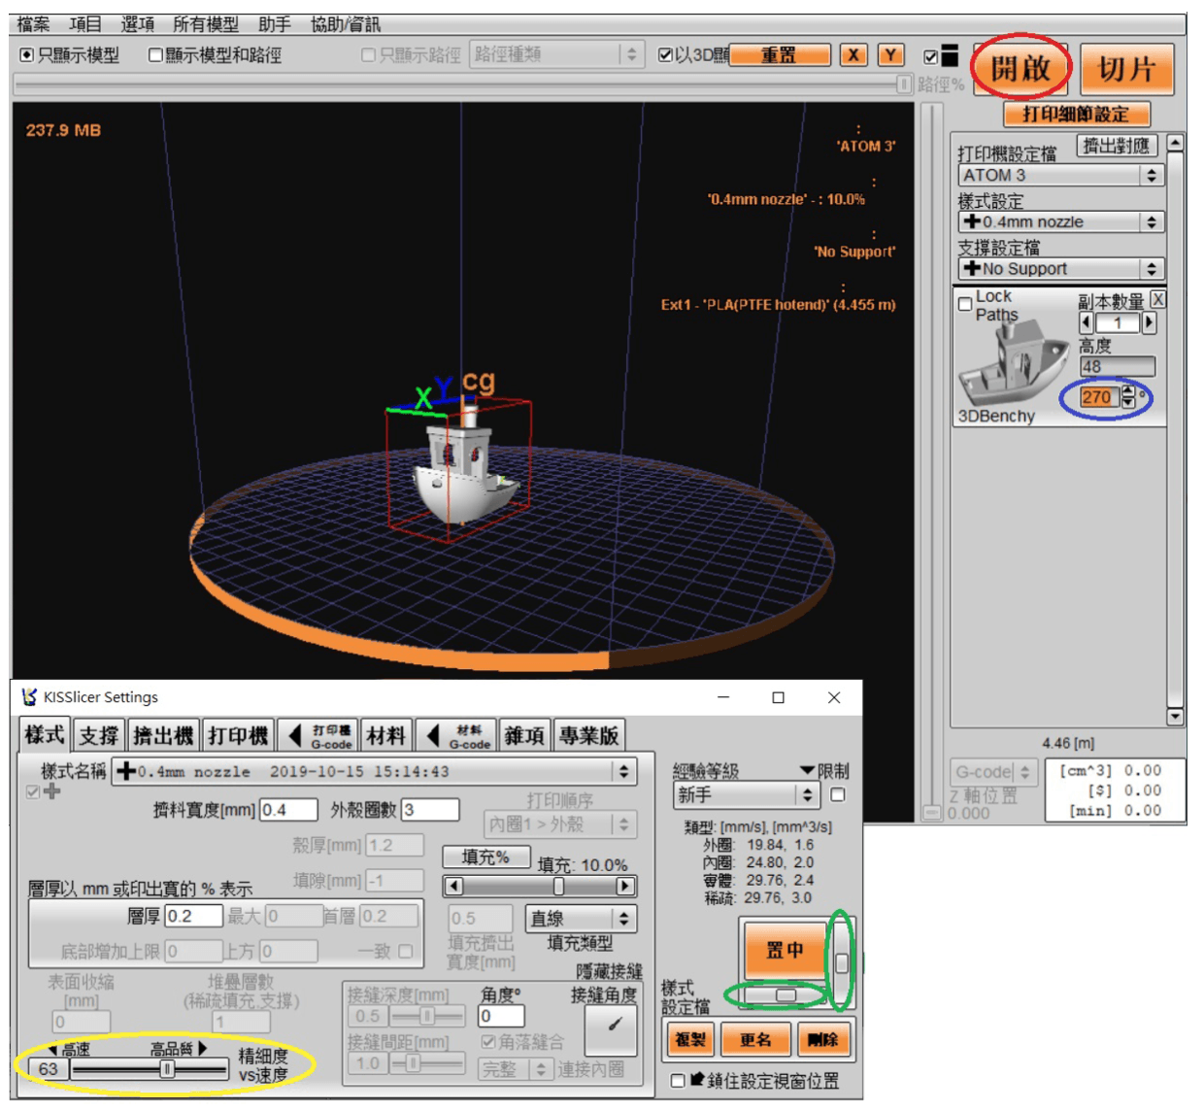Click the X axis view button
Image resolution: width=1204 pixels, height=1111 pixels.
coord(853,55)
